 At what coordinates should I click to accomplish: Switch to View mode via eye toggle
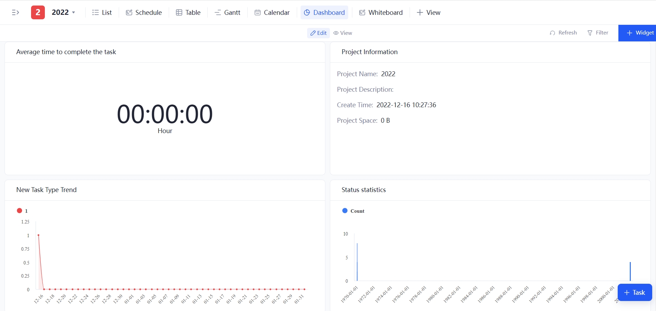(x=342, y=33)
